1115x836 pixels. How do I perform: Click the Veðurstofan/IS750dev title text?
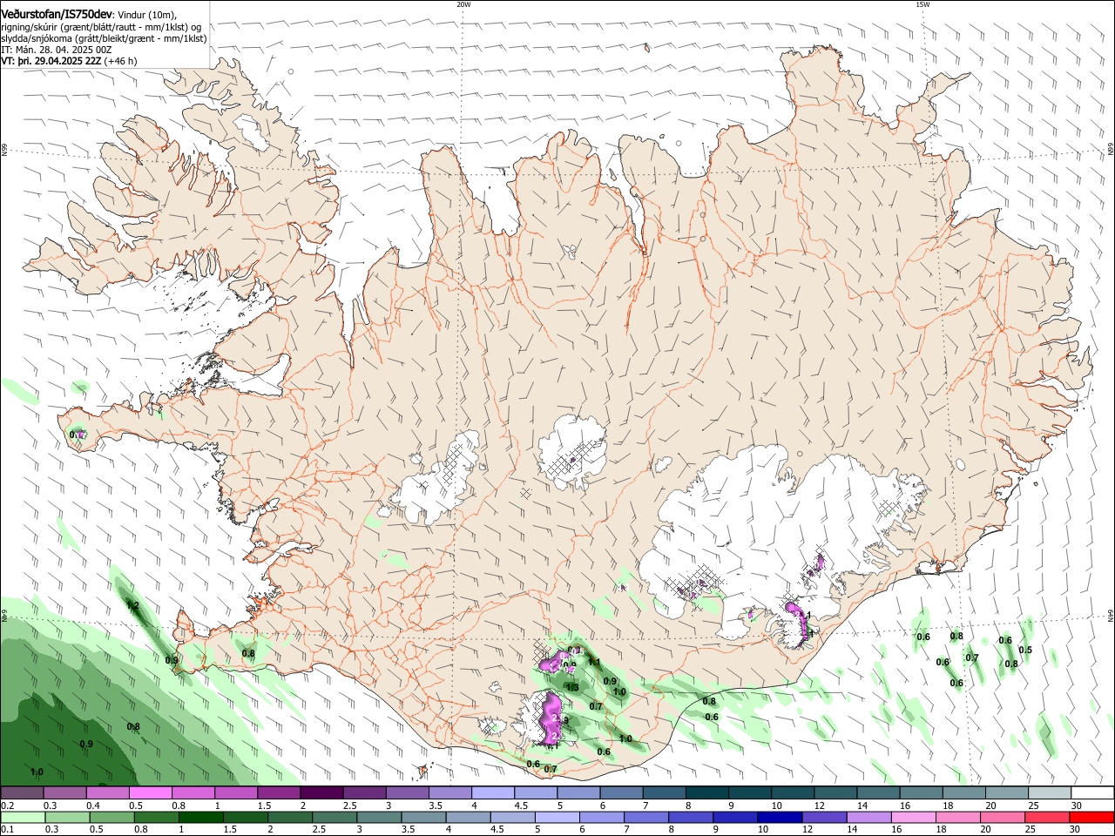coord(57,15)
